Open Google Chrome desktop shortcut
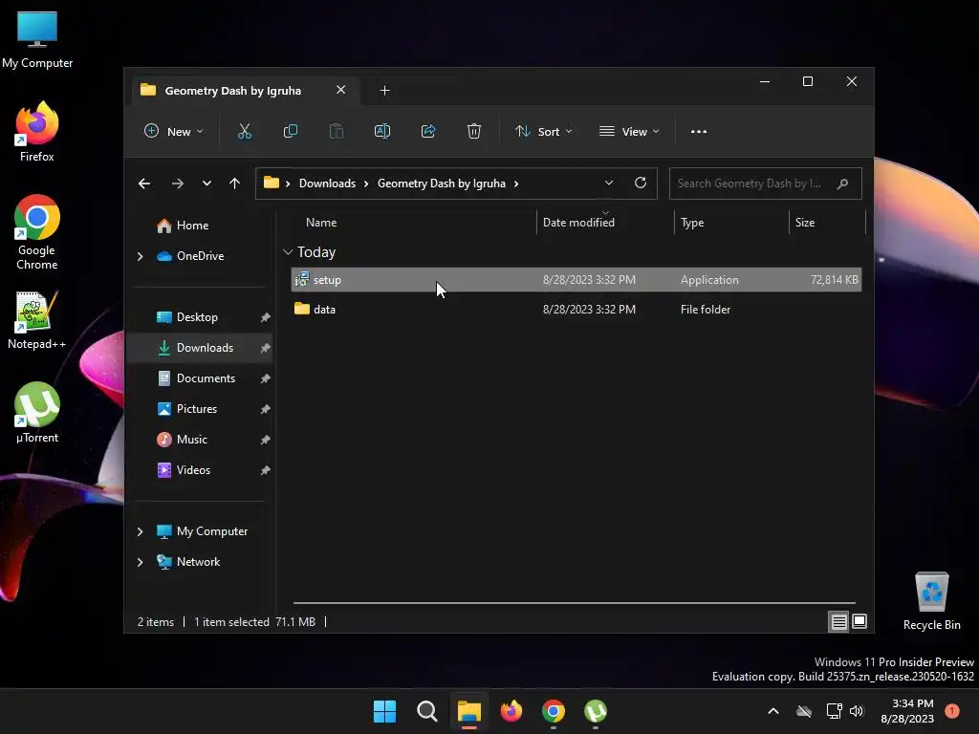The height and width of the screenshot is (734, 979). [x=37, y=232]
